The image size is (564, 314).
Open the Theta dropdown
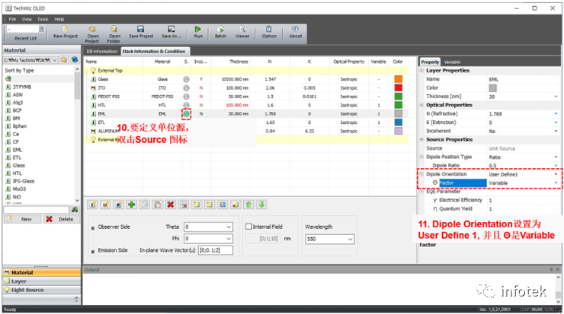(229, 227)
